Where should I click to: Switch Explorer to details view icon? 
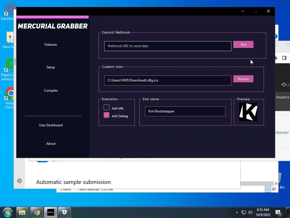pyautogui.click(x=268, y=189)
